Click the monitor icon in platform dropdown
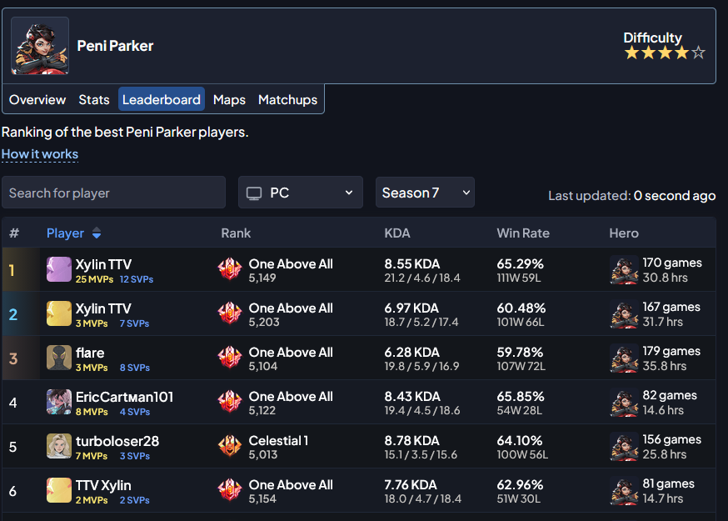Viewport: 728px width, 521px height. click(254, 193)
